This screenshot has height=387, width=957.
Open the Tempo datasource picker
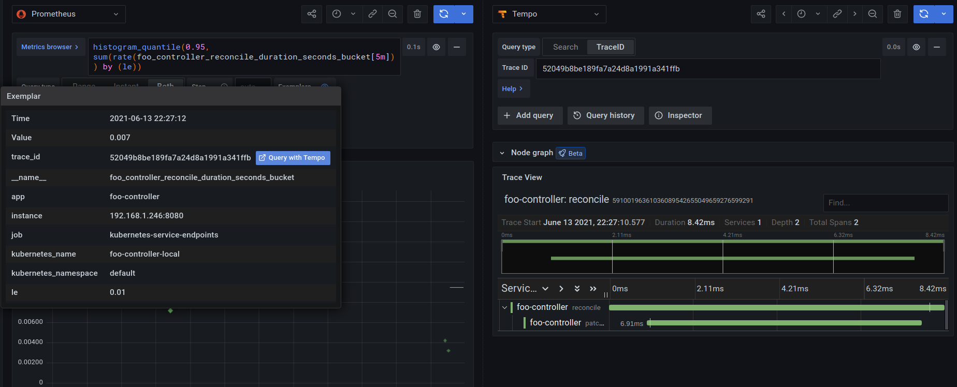549,14
